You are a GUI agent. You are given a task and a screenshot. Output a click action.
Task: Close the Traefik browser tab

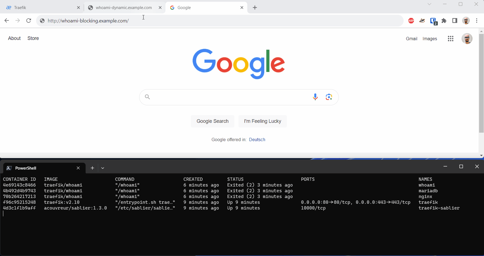[78, 8]
